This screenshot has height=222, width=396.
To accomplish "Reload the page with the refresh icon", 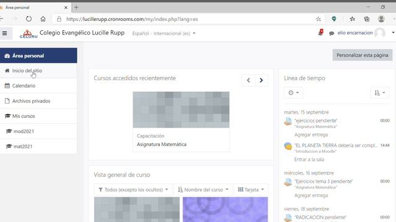I will [x=29, y=19].
